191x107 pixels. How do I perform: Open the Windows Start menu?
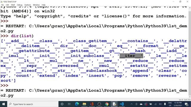point(3,104)
